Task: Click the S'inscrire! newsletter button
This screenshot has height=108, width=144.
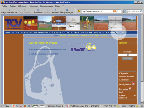Action: [127, 59]
